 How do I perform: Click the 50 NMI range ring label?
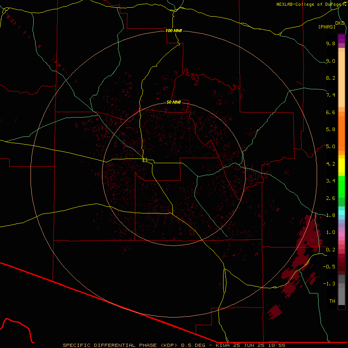pos(174,102)
